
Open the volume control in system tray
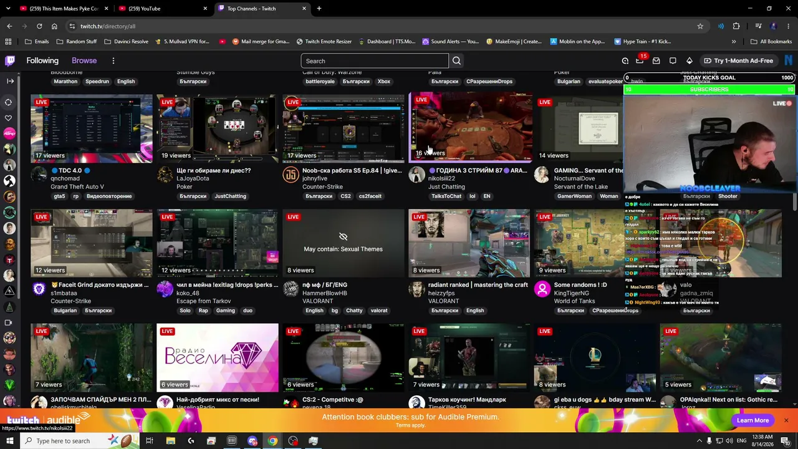click(730, 441)
